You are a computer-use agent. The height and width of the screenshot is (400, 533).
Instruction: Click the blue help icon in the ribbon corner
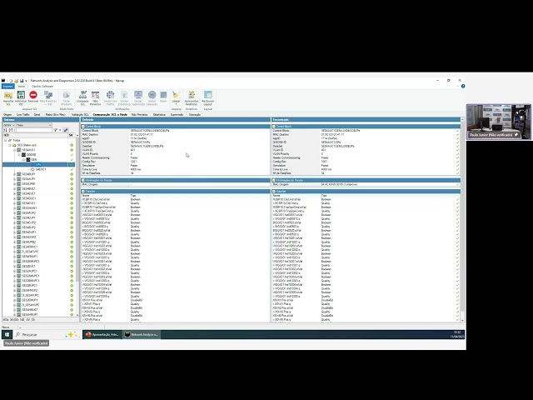463,87
